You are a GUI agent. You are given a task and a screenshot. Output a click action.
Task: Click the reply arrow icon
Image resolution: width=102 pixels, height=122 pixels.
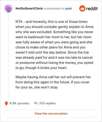(36, 103)
